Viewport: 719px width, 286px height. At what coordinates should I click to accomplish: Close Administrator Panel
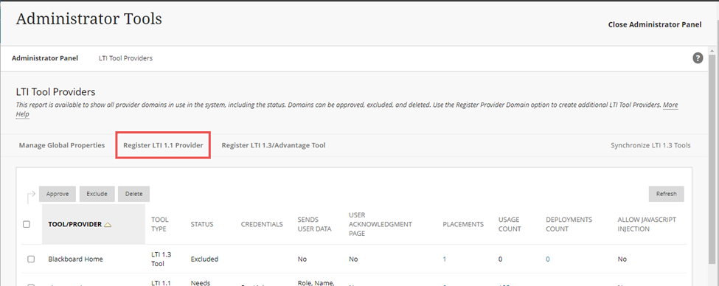click(654, 25)
